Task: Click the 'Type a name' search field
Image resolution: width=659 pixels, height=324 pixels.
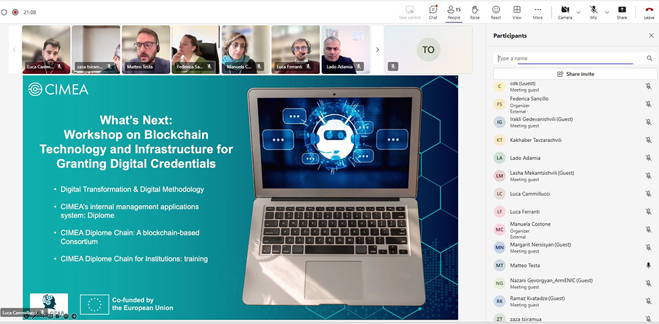Action: click(570, 59)
